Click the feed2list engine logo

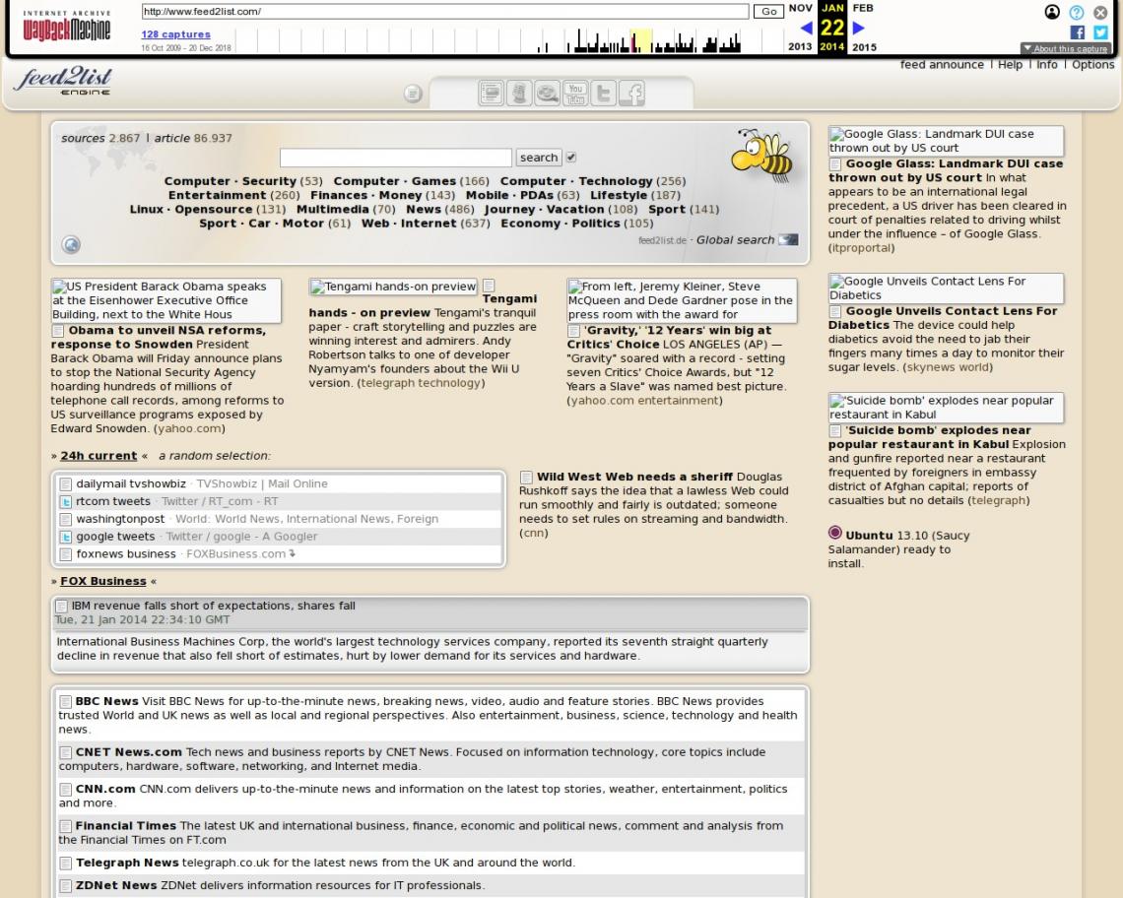[x=63, y=80]
